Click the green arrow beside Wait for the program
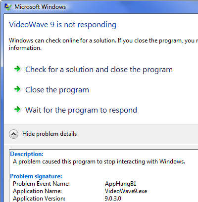Screen dimensions: 198x202 tap(17, 109)
